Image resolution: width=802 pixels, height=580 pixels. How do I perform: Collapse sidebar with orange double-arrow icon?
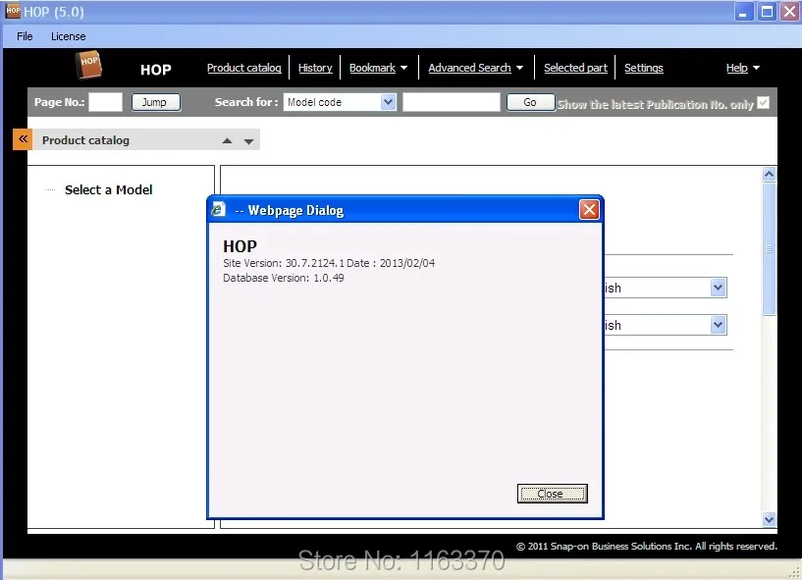click(23, 139)
